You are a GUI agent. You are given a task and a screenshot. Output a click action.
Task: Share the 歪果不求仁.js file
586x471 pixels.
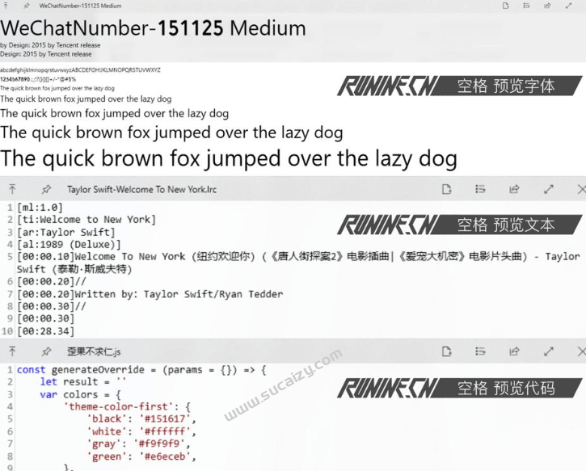coord(514,351)
